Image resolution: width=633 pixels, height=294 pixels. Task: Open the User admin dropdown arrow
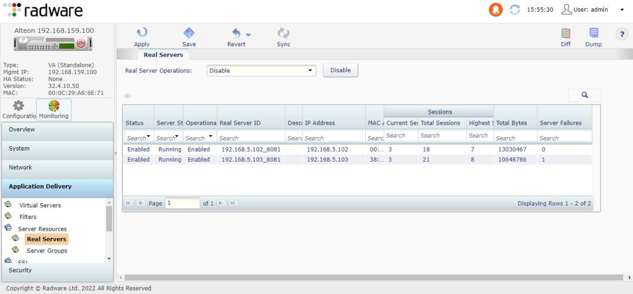622,11
